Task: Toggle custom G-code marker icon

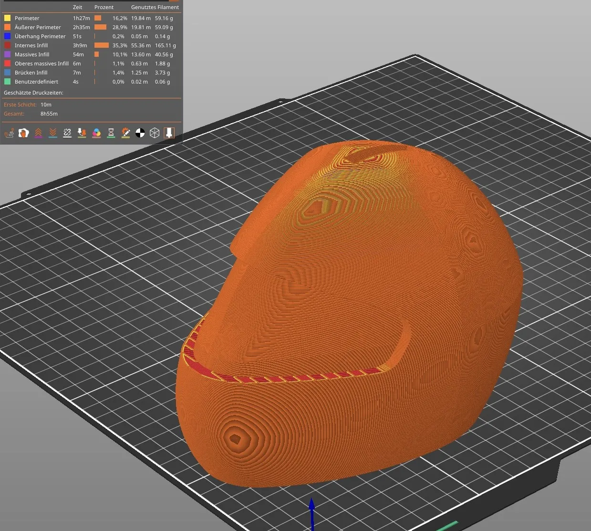Action: tap(125, 133)
